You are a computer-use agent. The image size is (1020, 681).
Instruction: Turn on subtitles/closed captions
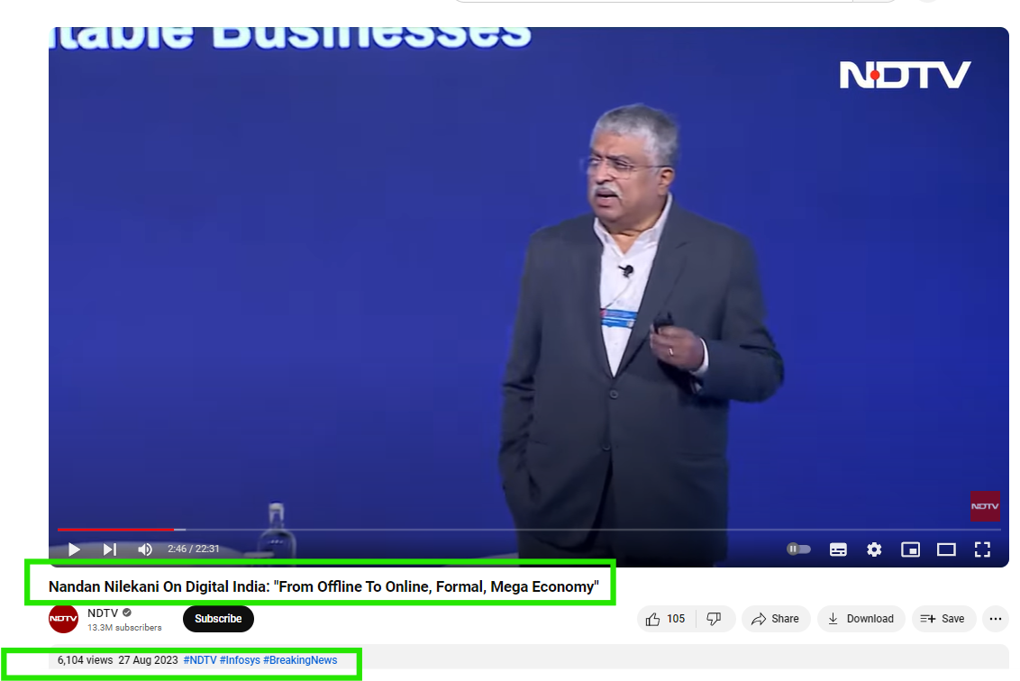[x=838, y=549]
